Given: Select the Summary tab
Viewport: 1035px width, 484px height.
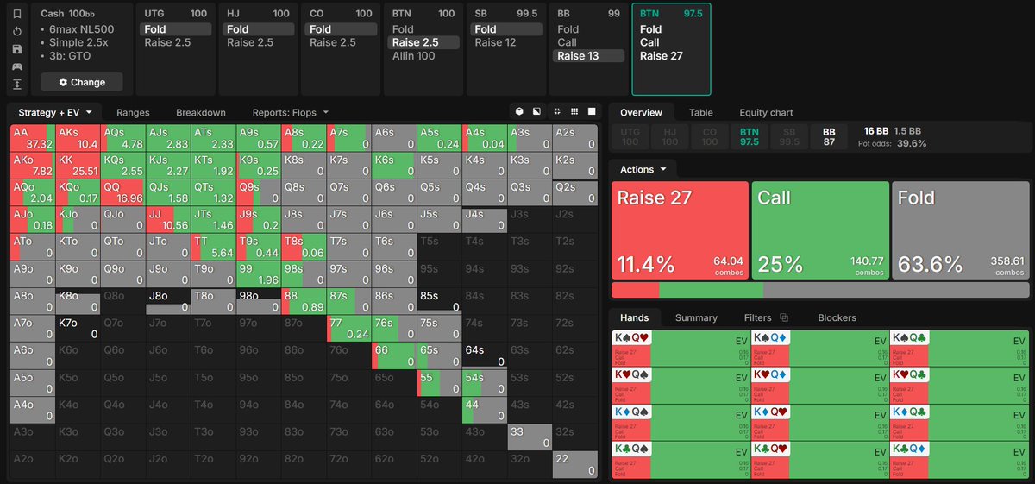Looking at the screenshot, I should point(696,317).
